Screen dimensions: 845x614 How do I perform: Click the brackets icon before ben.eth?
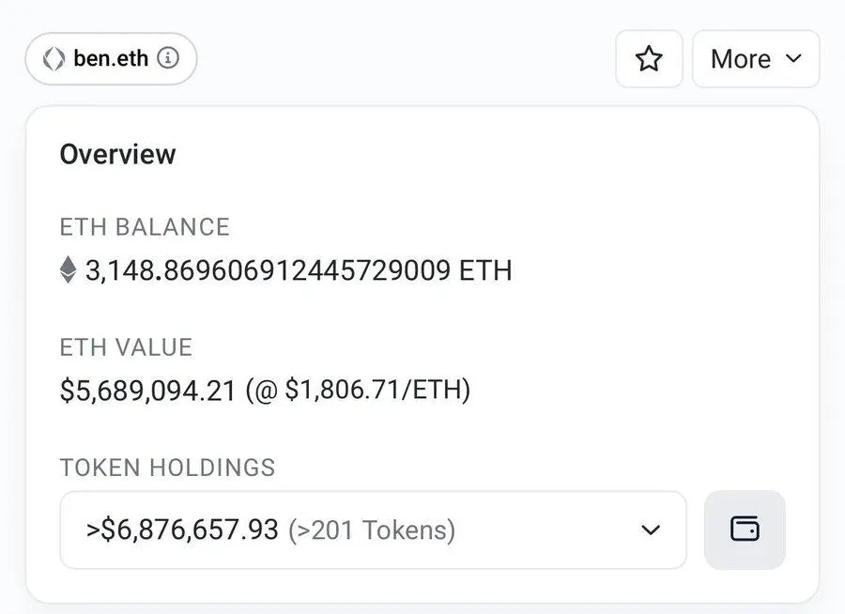click(54, 58)
